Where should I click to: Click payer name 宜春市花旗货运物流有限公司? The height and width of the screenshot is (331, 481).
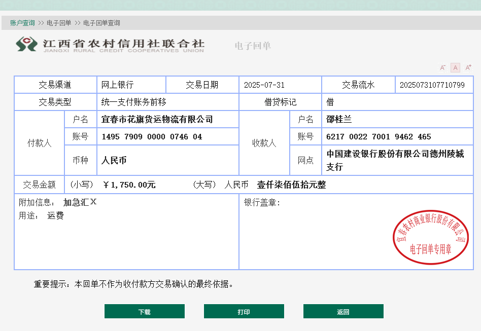[157, 119]
